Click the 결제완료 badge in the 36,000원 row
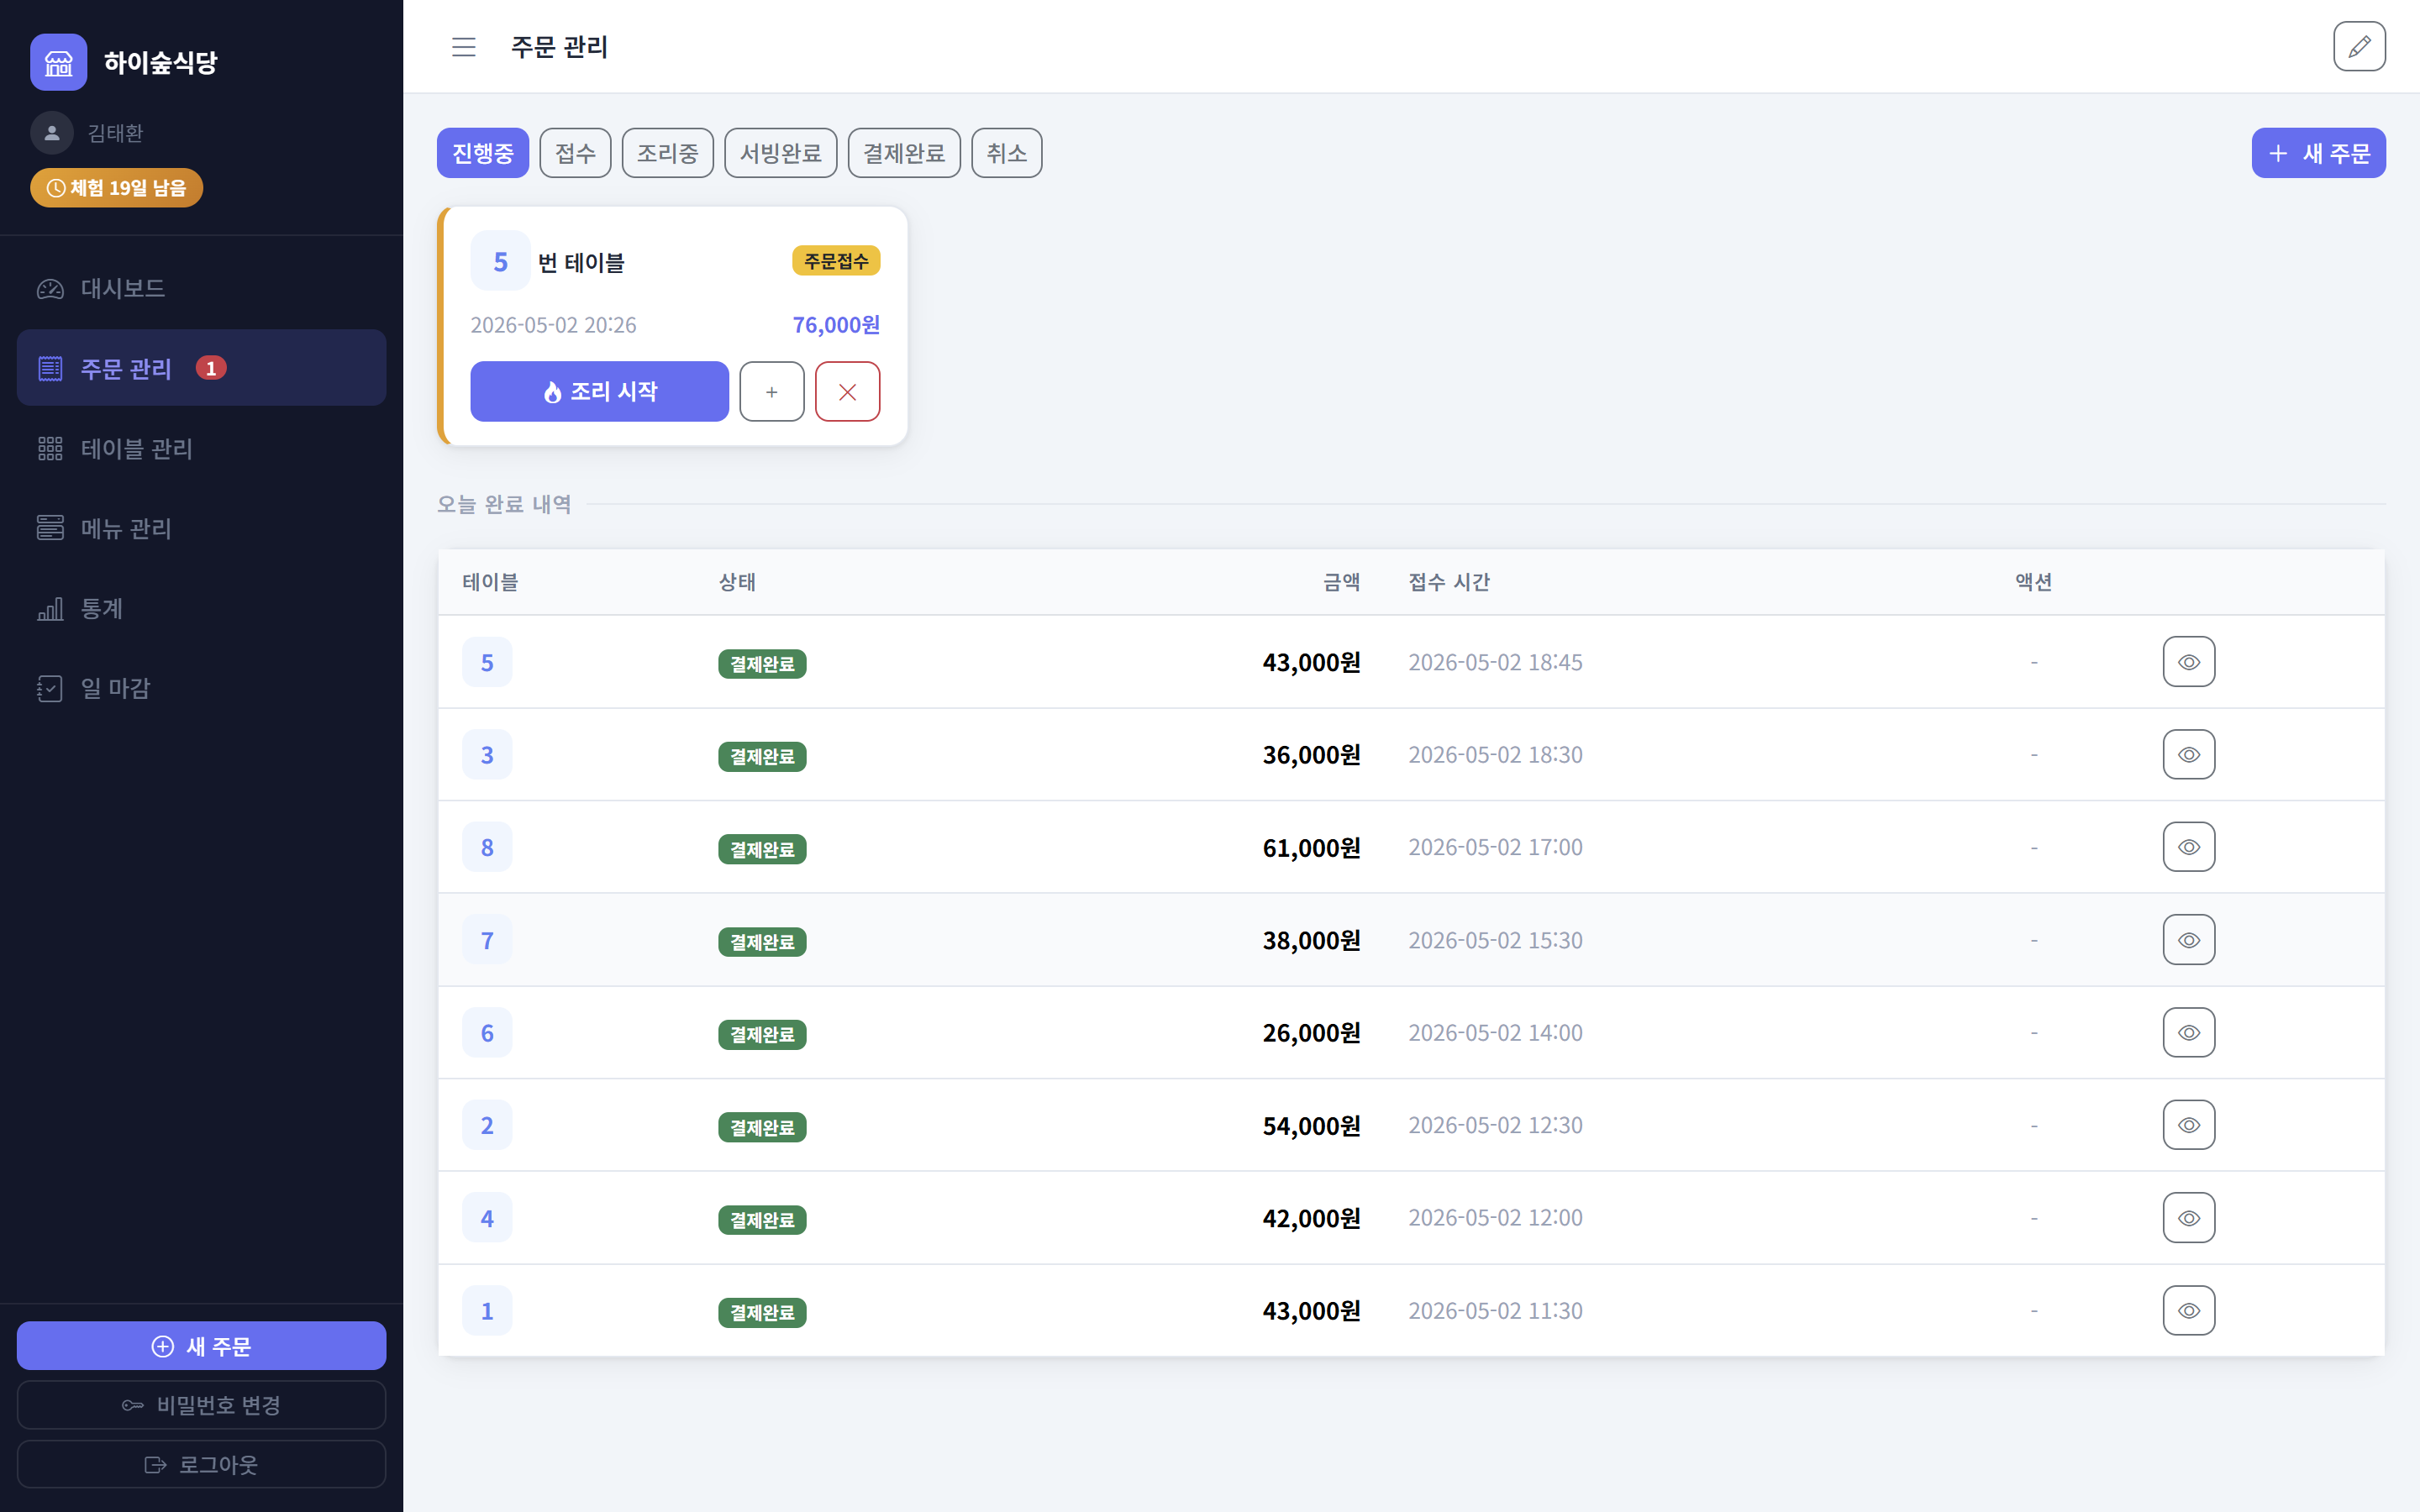Image resolution: width=2420 pixels, height=1512 pixels. pyautogui.click(x=762, y=756)
